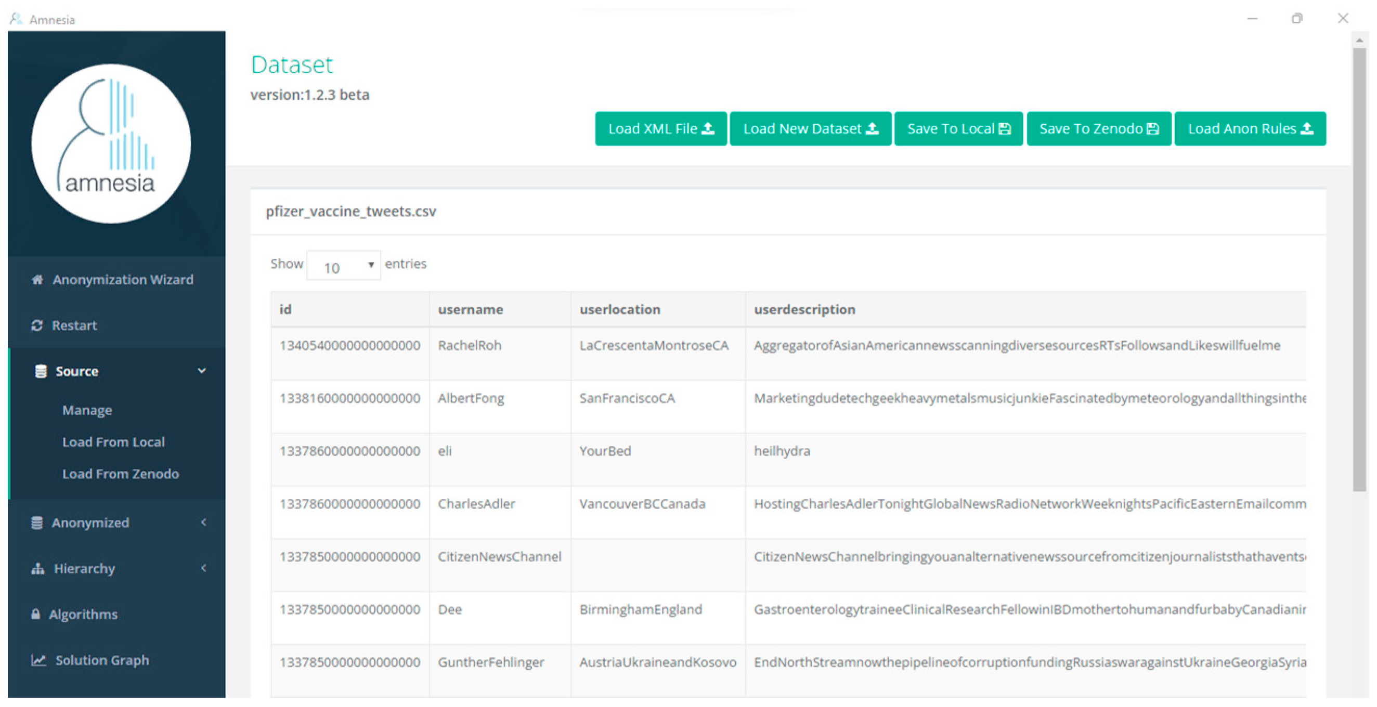Image resolution: width=1377 pixels, height=707 pixels.
Task: Expand the Hierarchy menu chevron
Action: coord(204,568)
